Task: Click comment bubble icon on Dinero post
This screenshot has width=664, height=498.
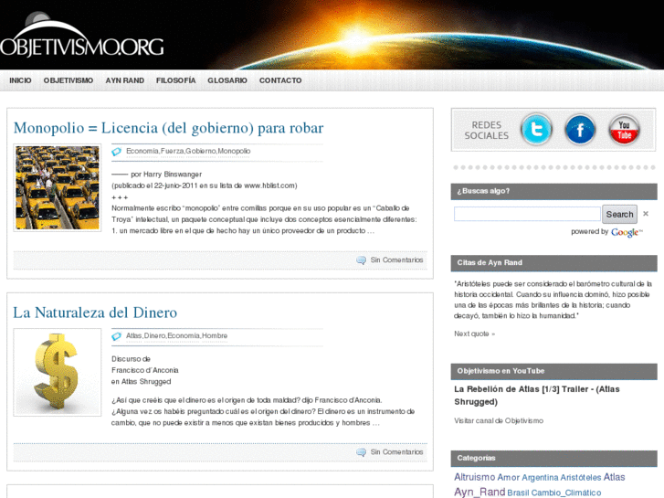Action: coord(362,452)
